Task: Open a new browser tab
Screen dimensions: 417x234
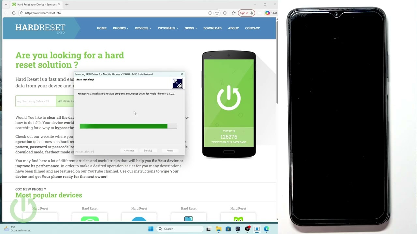Action: point(67,5)
